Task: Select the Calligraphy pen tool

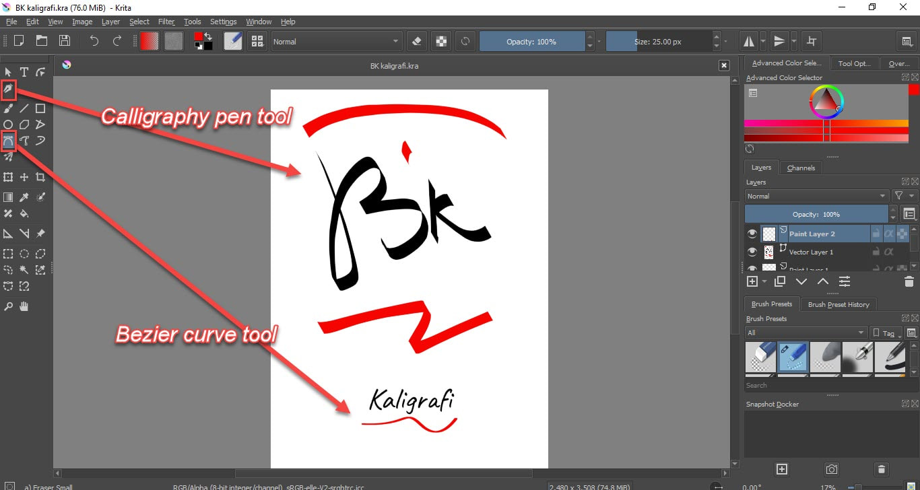Action: click(x=8, y=89)
